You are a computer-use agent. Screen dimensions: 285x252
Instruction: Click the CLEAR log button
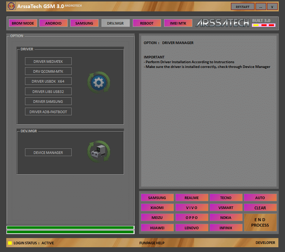[x=260, y=208]
